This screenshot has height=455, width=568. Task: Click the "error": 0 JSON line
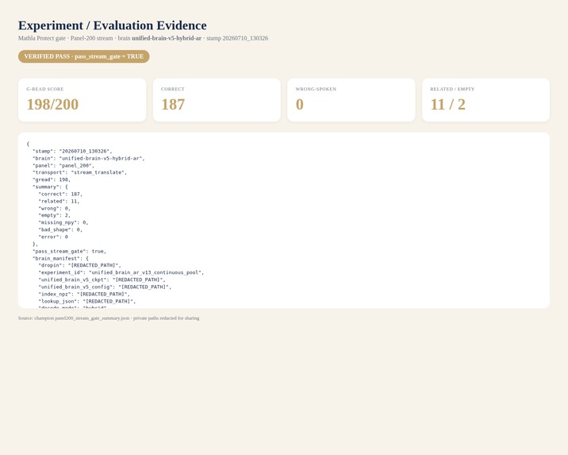point(53,237)
